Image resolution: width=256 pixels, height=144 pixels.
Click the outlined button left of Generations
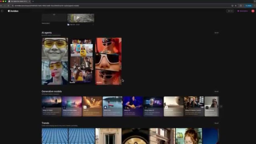tap(230, 11)
